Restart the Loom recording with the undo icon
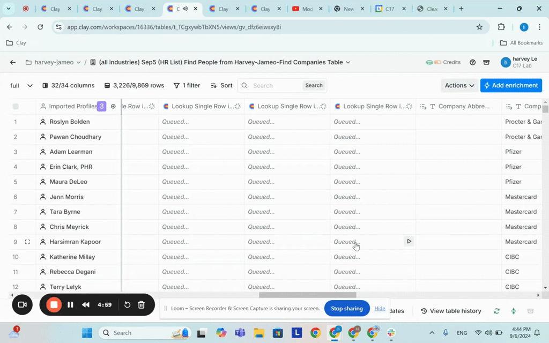This screenshot has height=343, width=549. [x=127, y=305]
